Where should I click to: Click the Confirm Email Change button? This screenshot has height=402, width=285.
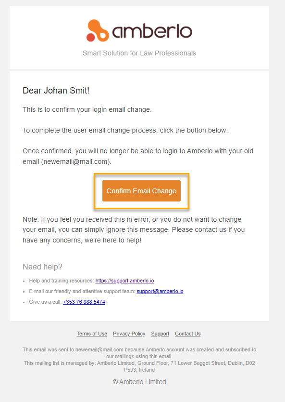tap(141, 191)
